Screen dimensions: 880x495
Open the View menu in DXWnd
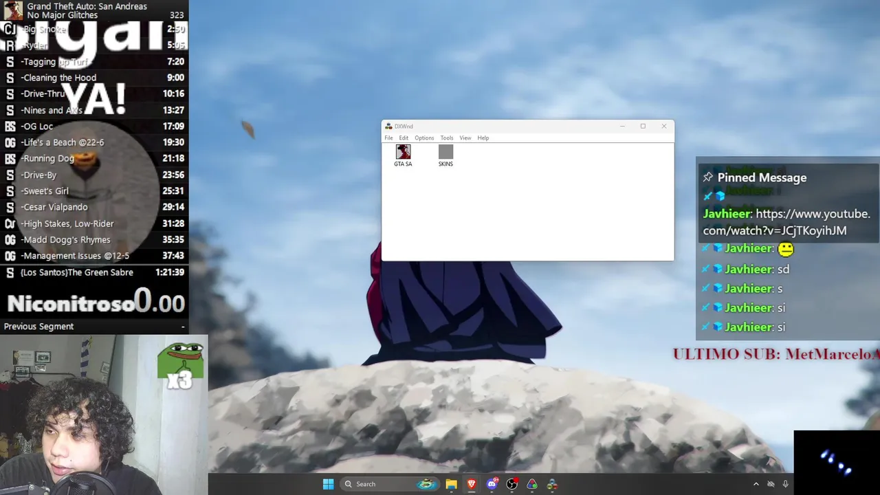coord(465,138)
